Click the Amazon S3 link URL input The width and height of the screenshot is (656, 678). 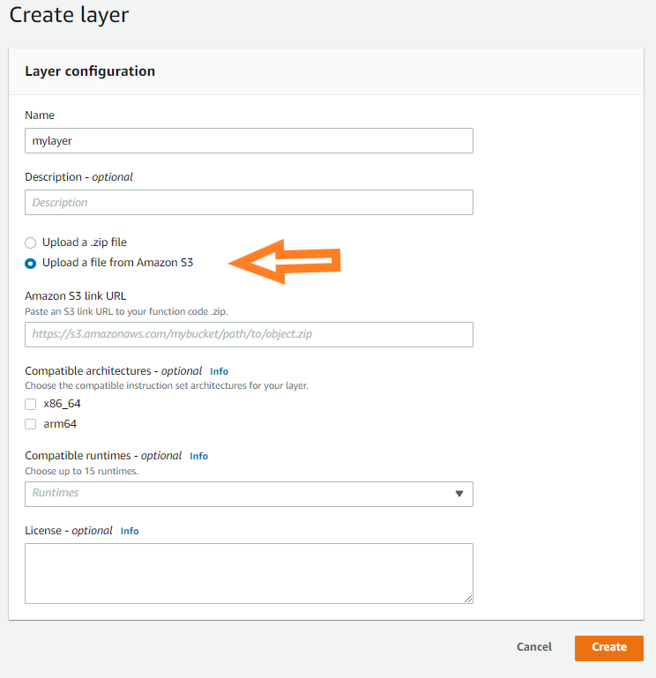(249, 335)
